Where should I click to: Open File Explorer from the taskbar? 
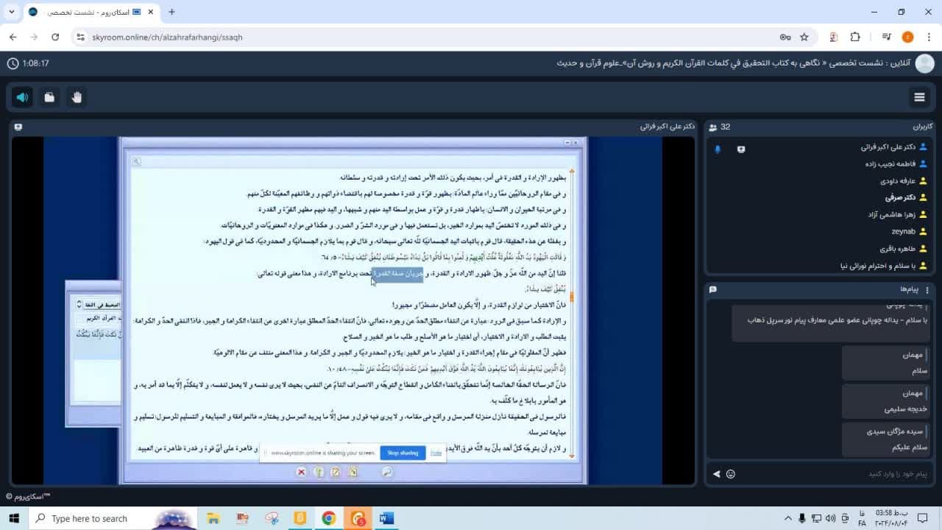214,518
